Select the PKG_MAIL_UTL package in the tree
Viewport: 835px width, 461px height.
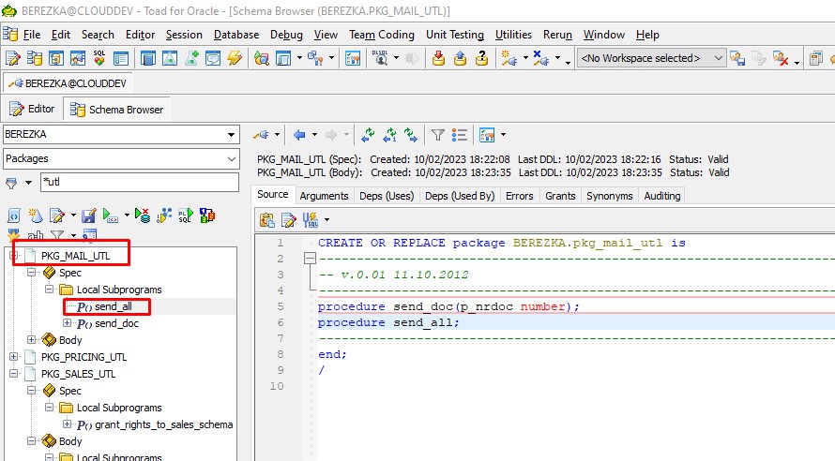coord(75,256)
